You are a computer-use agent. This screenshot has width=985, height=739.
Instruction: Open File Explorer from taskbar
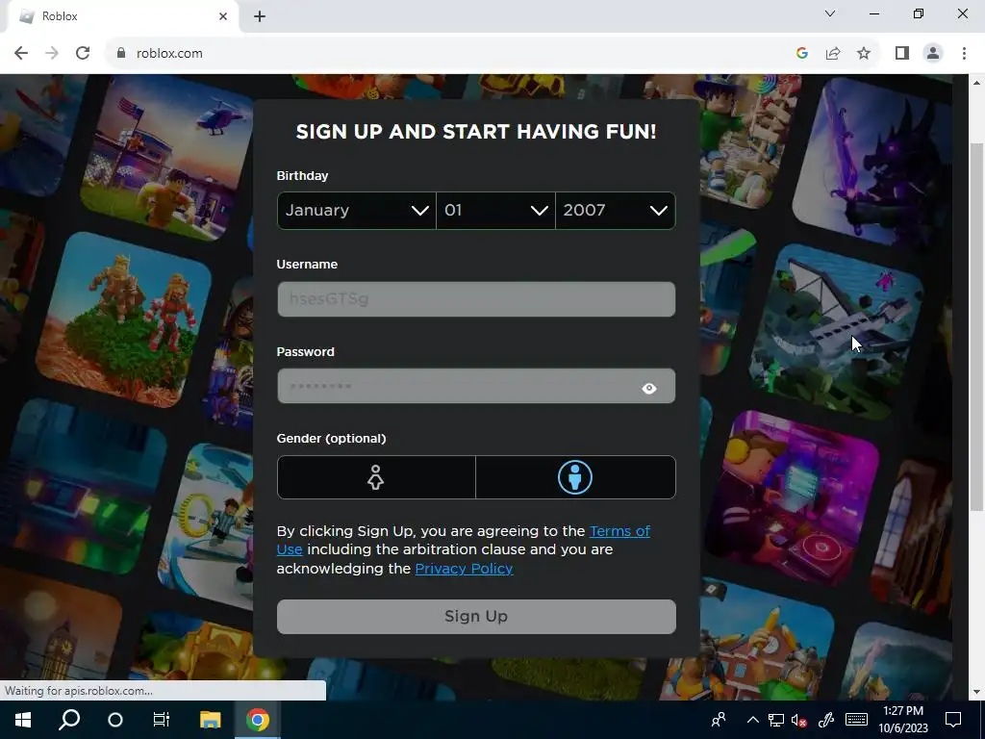(x=211, y=720)
